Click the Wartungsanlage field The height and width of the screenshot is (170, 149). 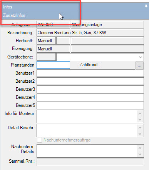[107, 25]
